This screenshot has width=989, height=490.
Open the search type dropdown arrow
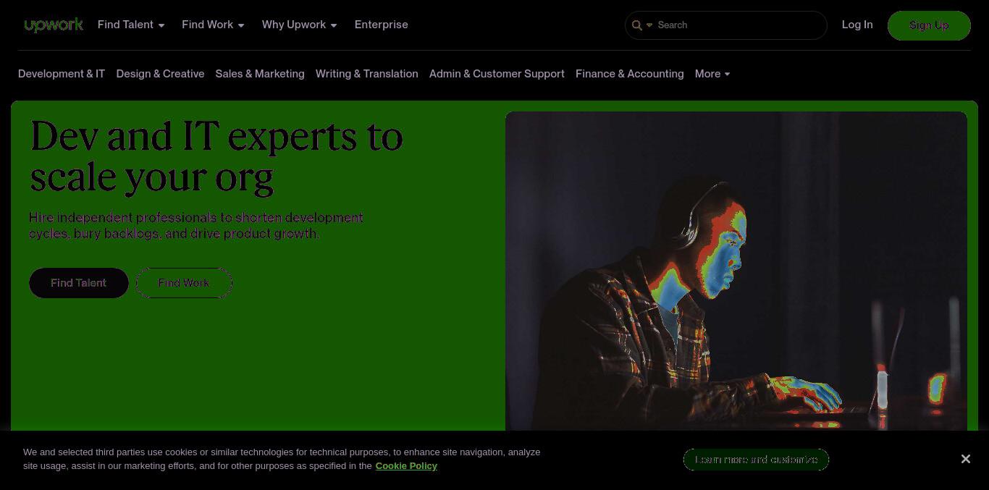pyautogui.click(x=649, y=25)
